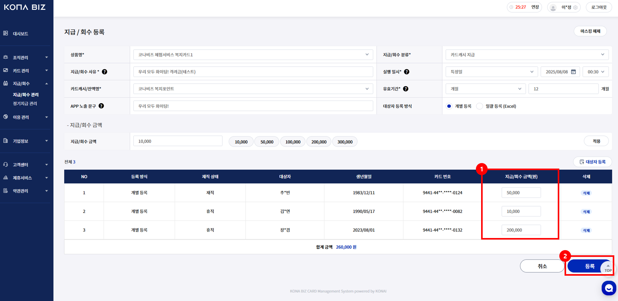Click the settings gear beside user name
Viewport: 618px width, 301px height.
(575, 7)
